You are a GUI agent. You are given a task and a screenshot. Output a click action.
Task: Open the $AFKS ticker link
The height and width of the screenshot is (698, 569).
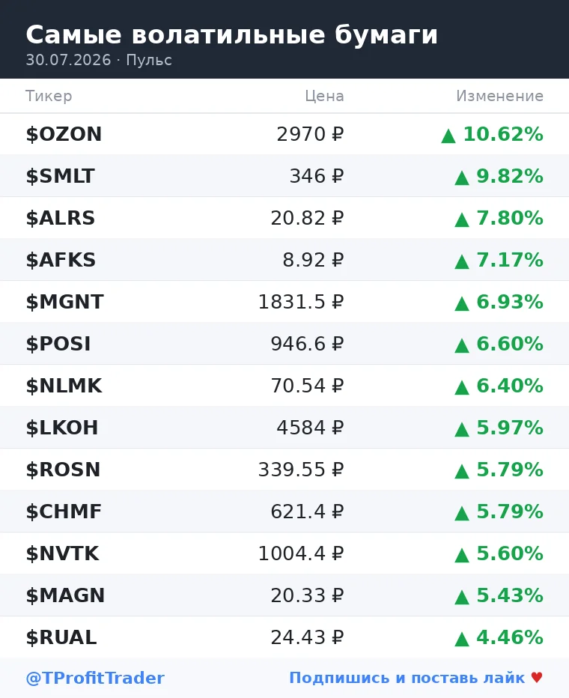click(x=61, y=260)
